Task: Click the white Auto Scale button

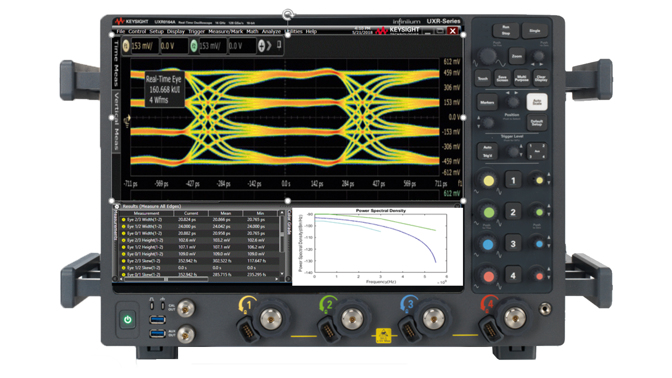Action: (x=537, y=102)
